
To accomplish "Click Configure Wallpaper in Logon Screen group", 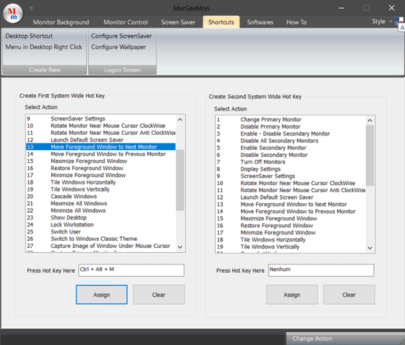I will coord(118,47).
